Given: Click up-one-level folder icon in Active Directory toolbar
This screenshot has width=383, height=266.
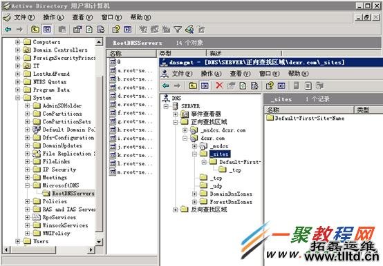Looking at the screenshot, I should (x=35, y=30).
